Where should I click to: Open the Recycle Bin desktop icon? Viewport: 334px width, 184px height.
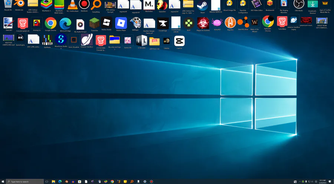coord(8,4)
